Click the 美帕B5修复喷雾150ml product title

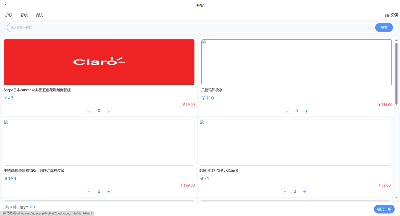(x=34, y=171)
